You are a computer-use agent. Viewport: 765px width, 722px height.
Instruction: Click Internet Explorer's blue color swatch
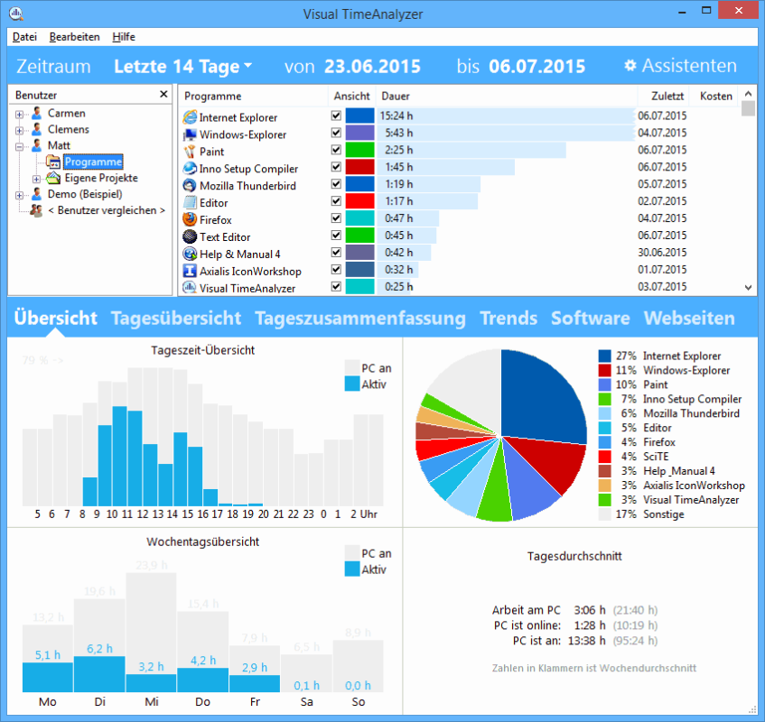click(x=360, y=116)
